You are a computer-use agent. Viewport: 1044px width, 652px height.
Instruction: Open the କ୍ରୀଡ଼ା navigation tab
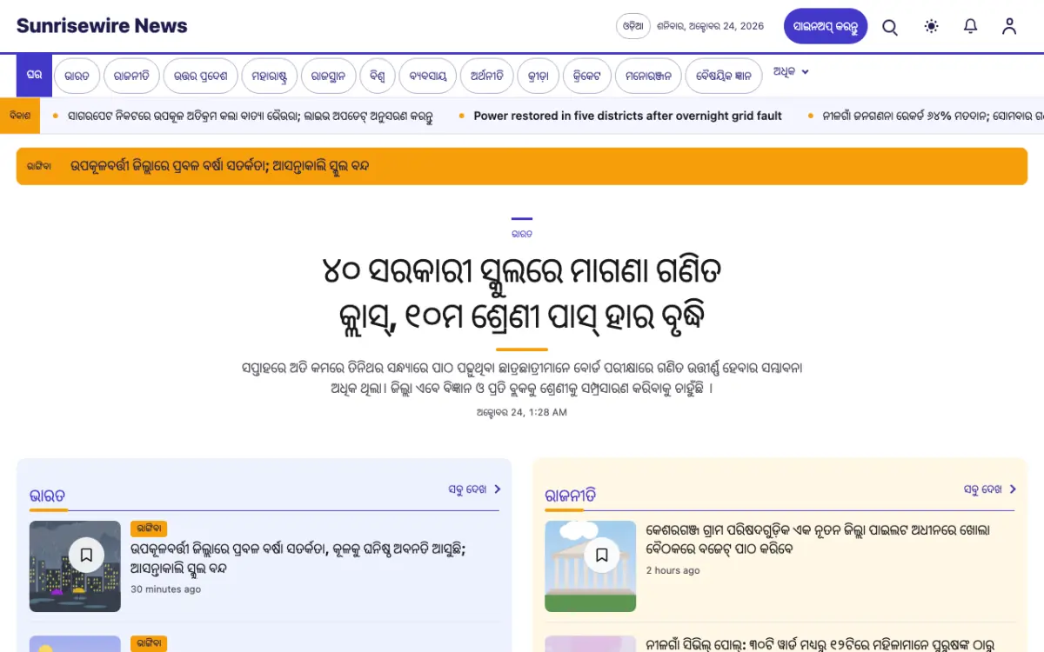click(538, 76)
